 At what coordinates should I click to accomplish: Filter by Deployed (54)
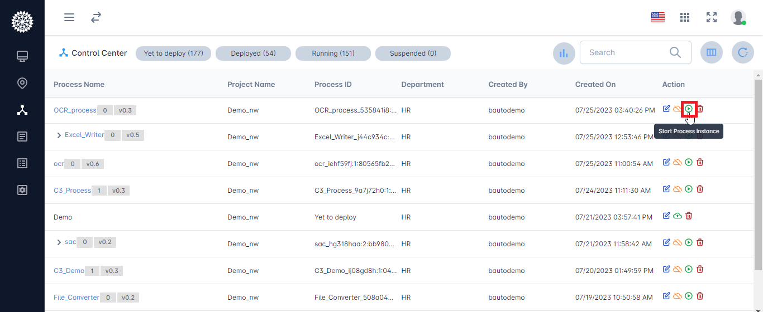(x=253, y=53)
